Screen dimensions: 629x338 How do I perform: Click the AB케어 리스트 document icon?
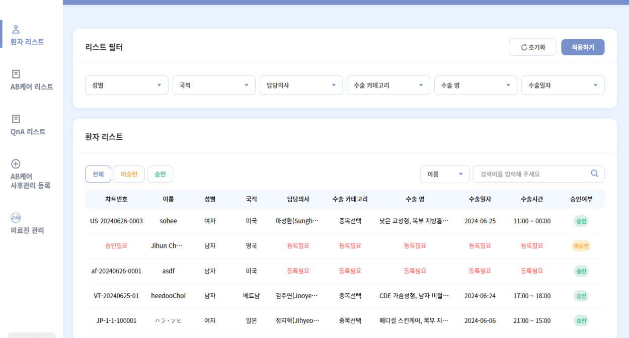[16, 74]
